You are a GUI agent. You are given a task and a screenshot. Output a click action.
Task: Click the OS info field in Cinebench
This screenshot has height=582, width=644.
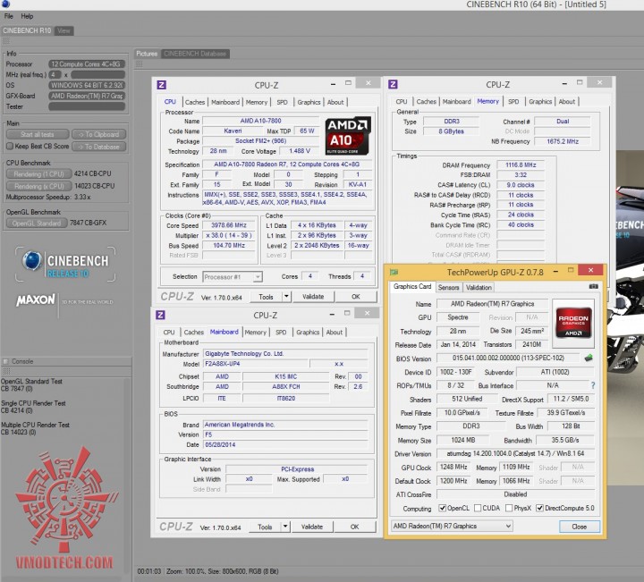click(x=87, y=85)
